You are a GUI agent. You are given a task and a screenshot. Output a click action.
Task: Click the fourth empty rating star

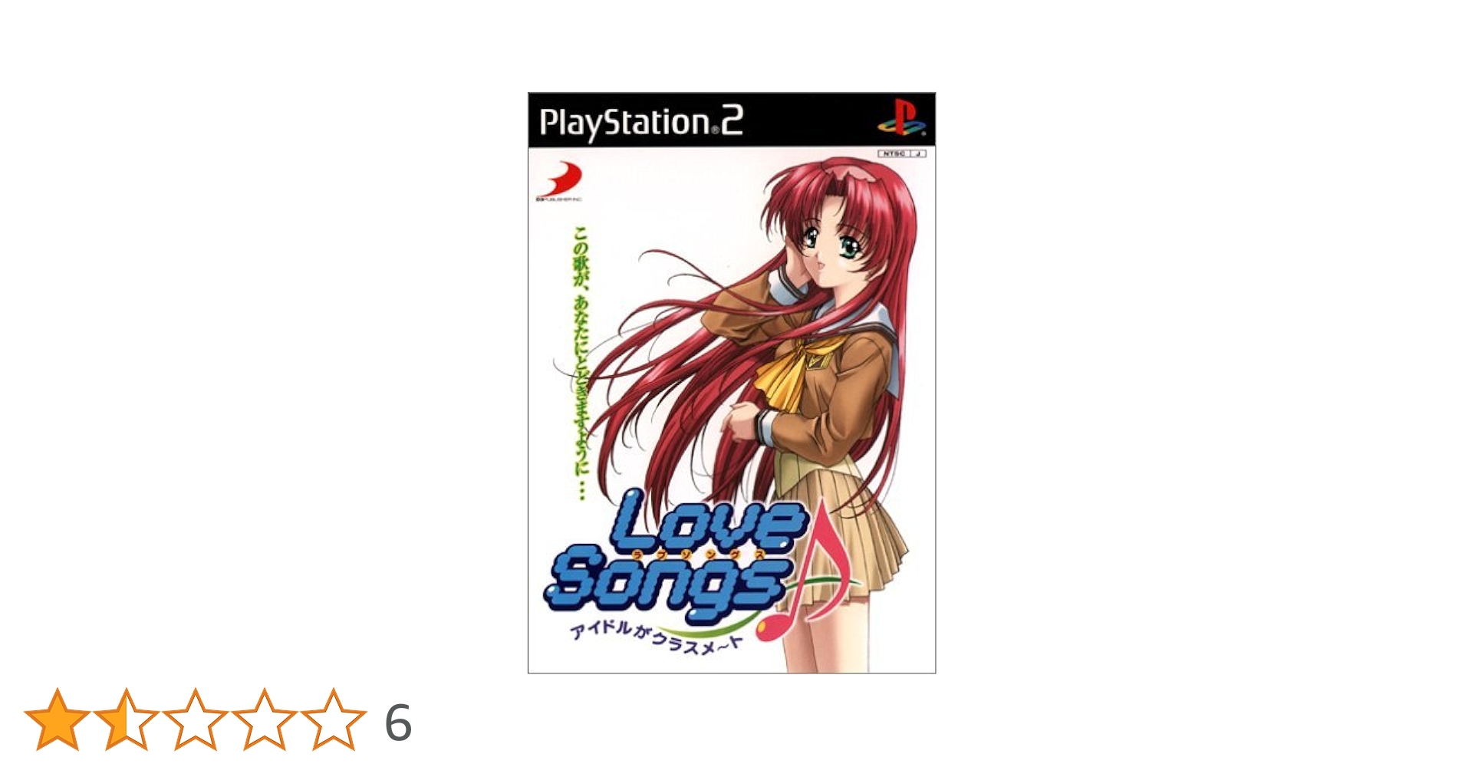(264, 720)
